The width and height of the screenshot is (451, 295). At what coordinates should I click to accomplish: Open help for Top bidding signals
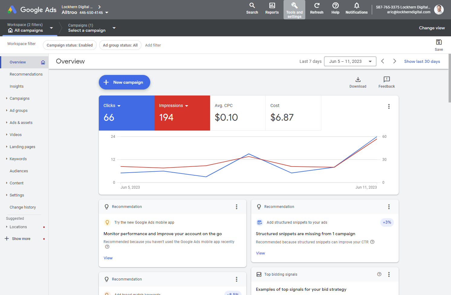[x=379, y=274]
